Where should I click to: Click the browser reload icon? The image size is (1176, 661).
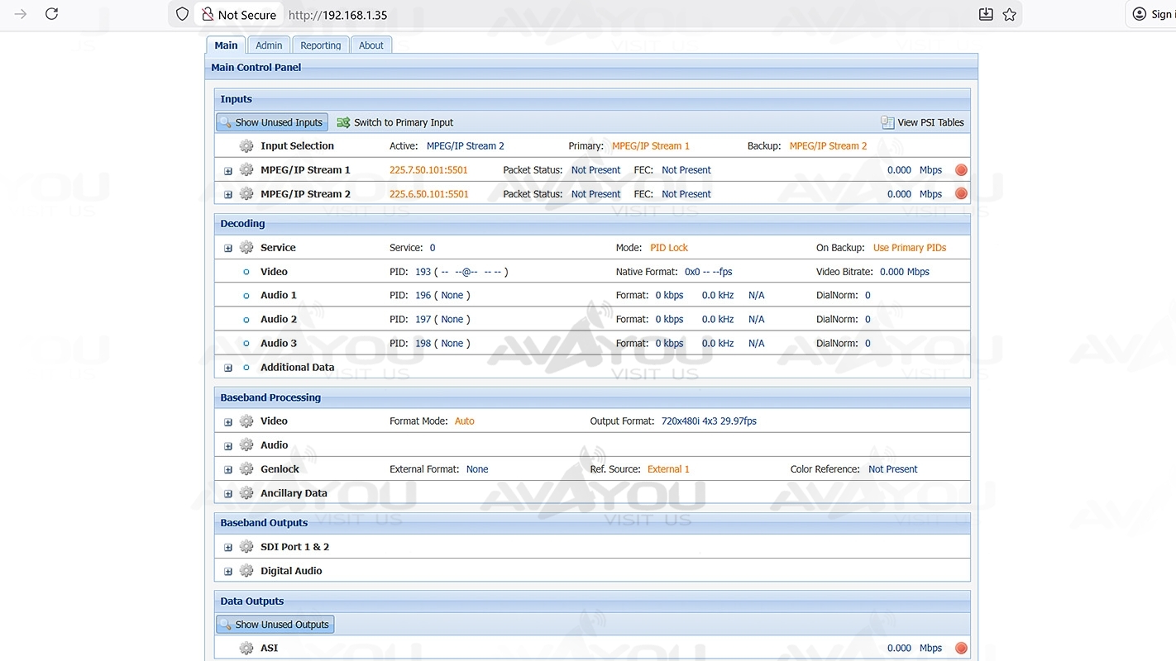pyautogui.click(x=51, y=14)
